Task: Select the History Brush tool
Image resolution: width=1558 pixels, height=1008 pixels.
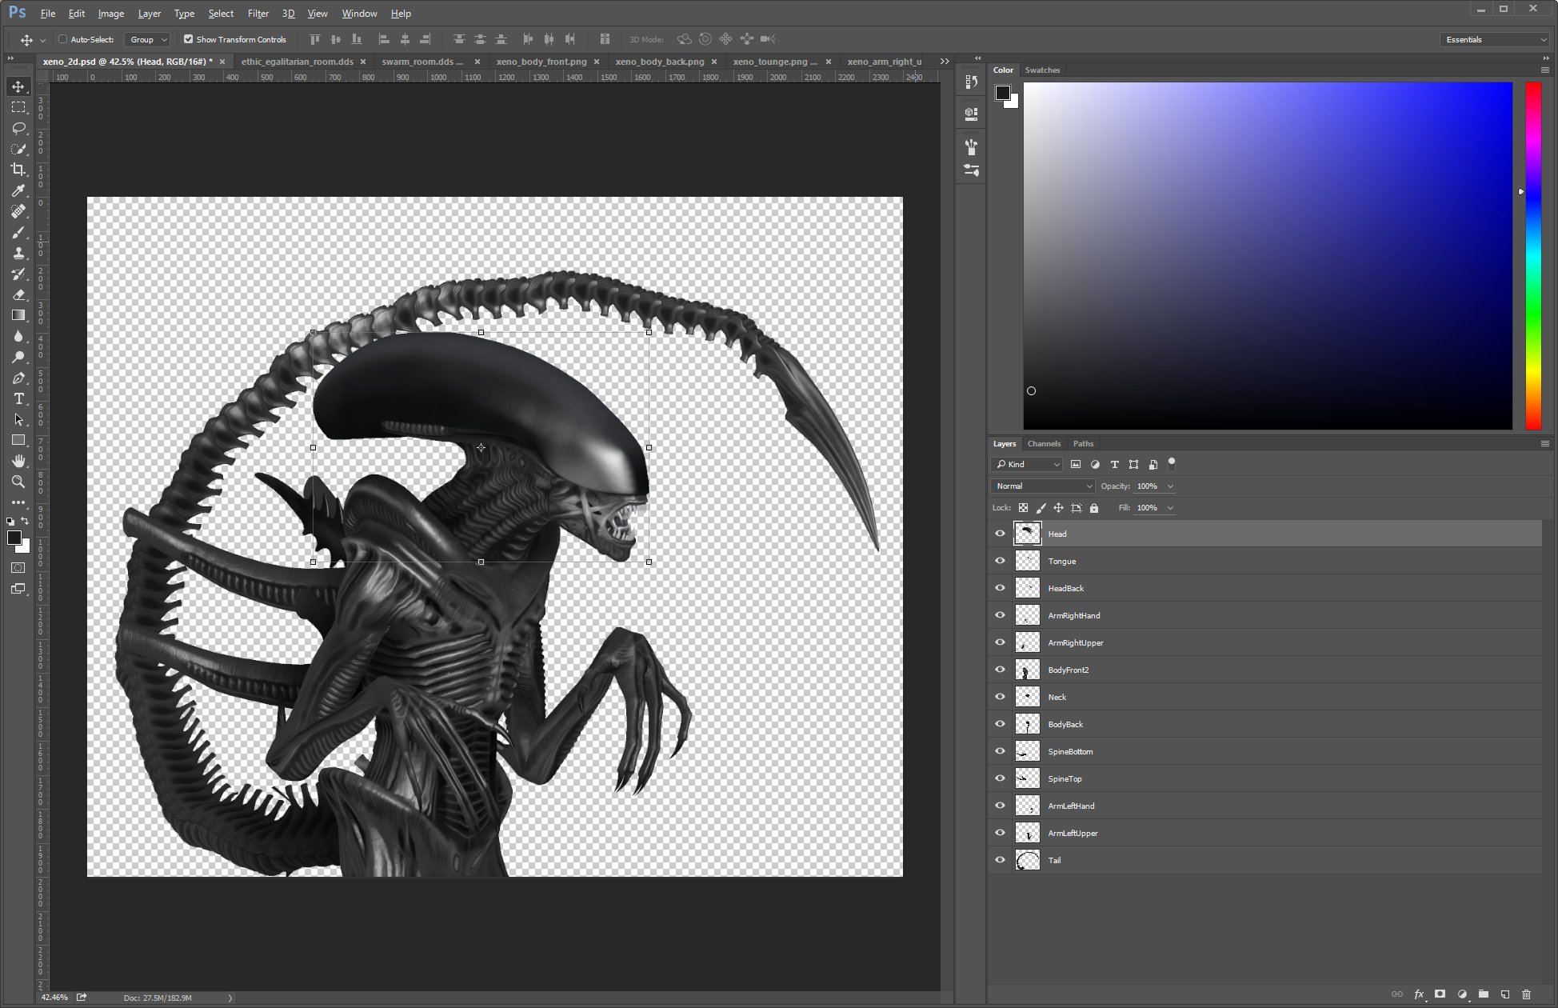Action: (x=18, y=274)
